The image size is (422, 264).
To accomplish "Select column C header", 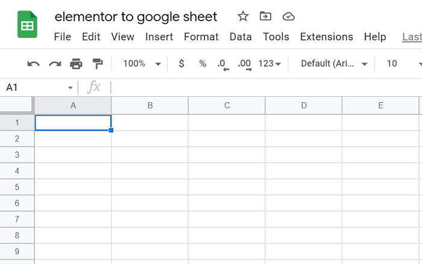I will coord(227,106).
